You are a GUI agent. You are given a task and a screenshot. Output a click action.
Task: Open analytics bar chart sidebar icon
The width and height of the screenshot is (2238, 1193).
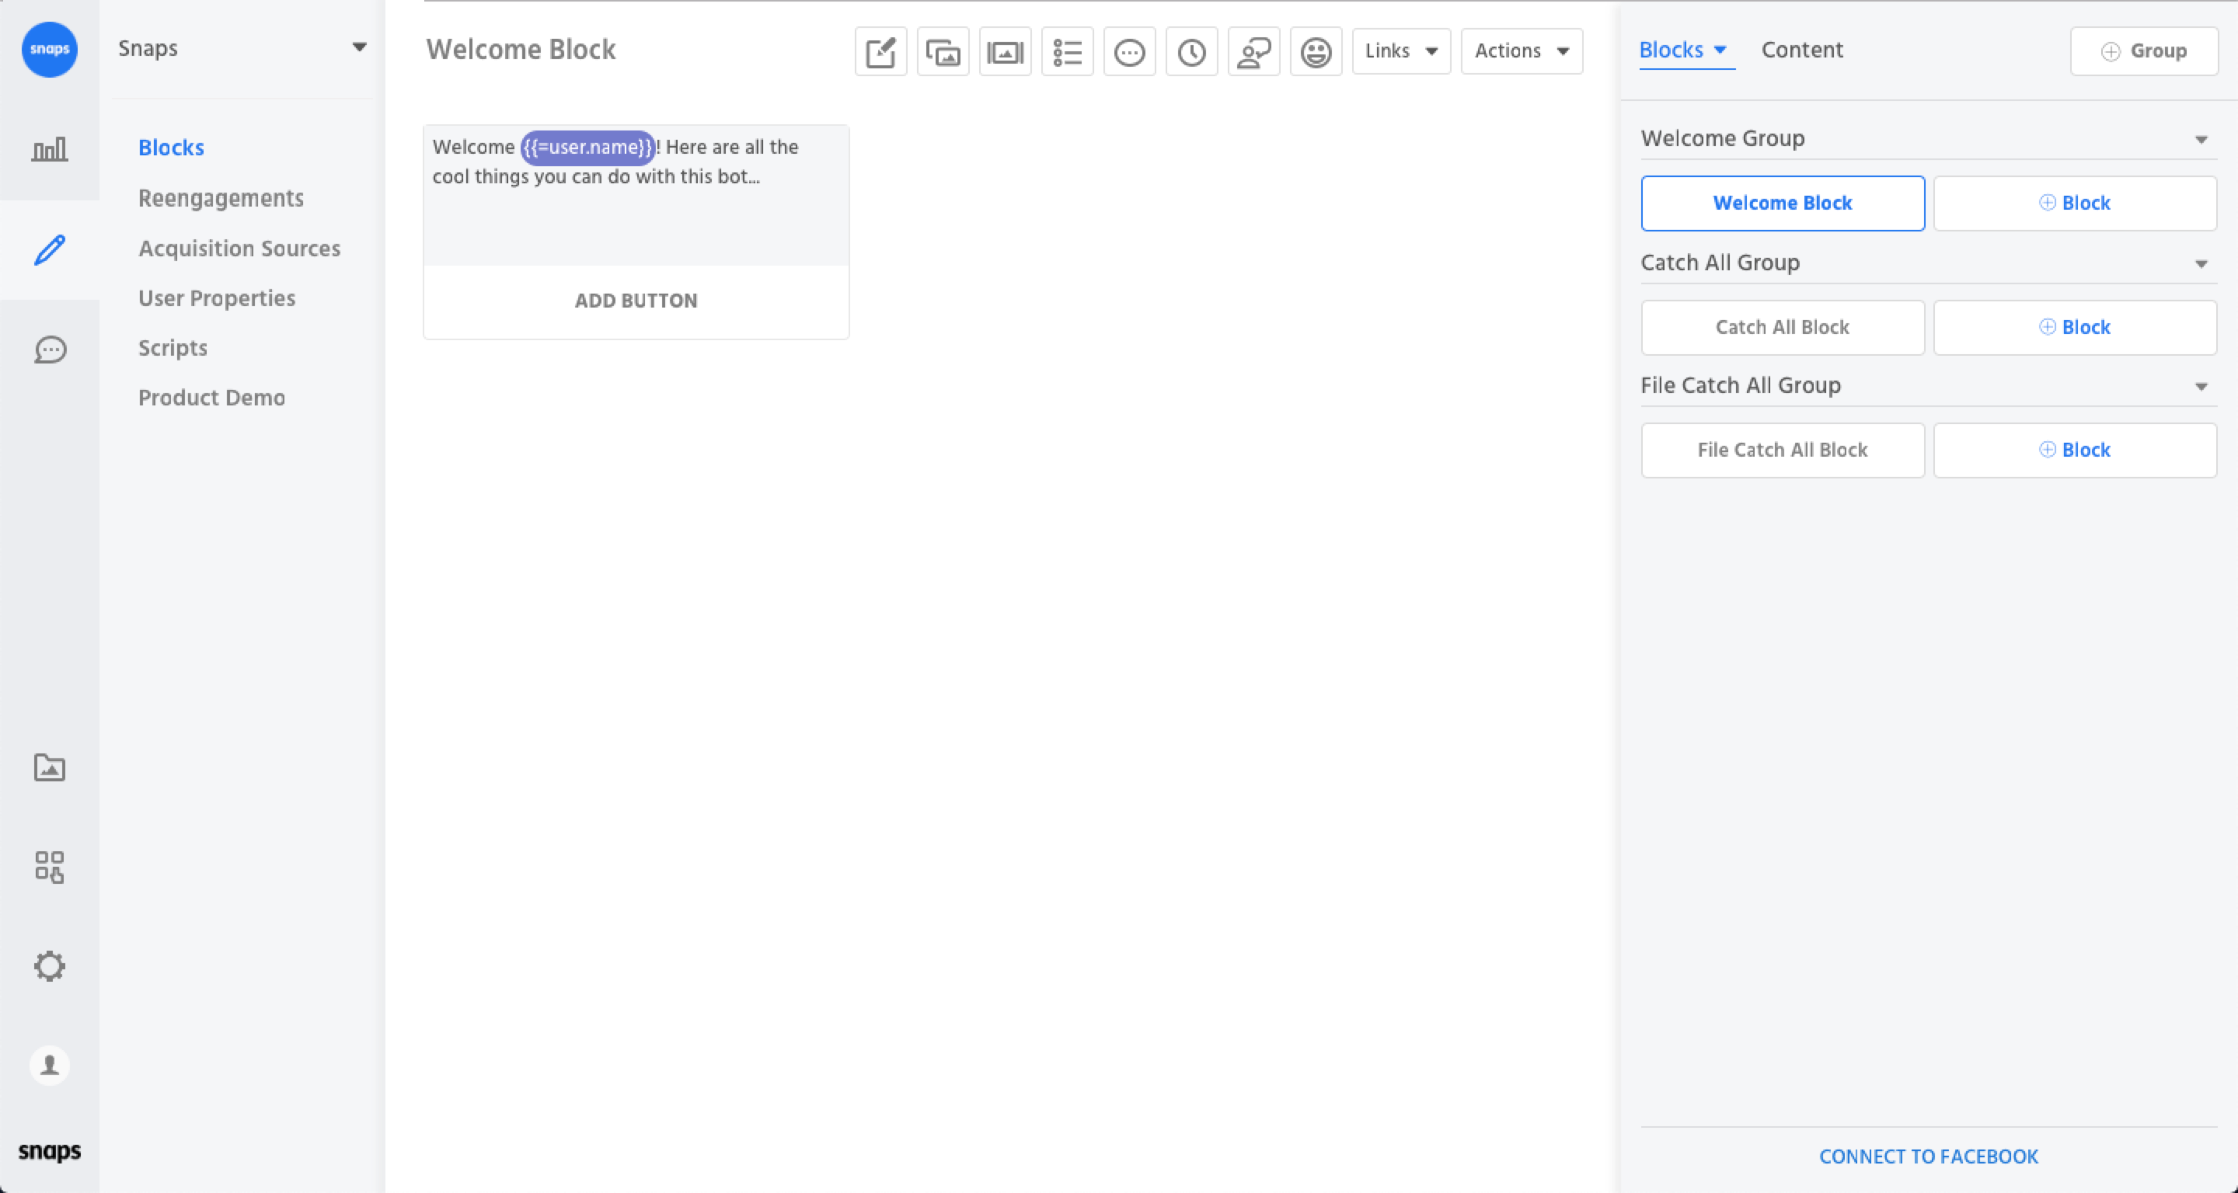tap(50, 149)
